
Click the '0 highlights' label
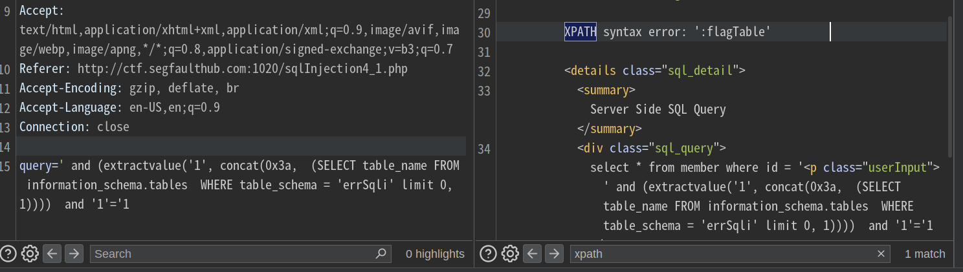[435, 254]
